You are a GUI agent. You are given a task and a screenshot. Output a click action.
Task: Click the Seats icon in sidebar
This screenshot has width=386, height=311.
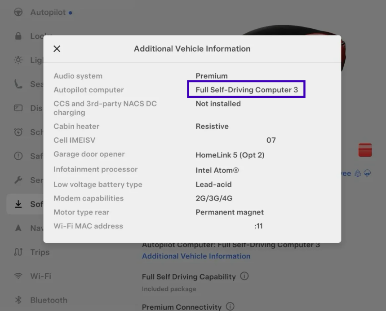[18, 84]
